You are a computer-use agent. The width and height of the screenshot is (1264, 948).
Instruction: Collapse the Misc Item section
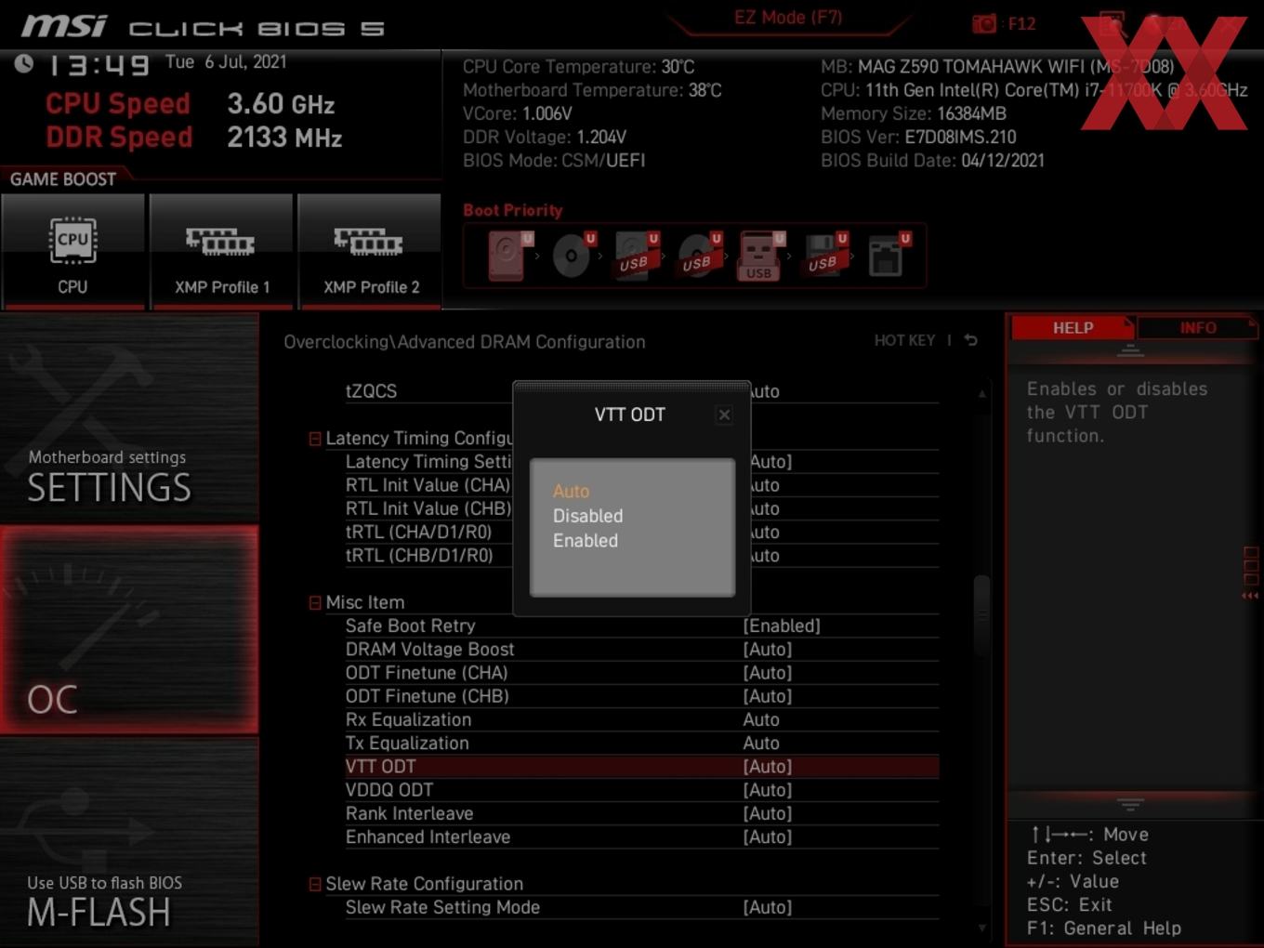coord(315,602)
